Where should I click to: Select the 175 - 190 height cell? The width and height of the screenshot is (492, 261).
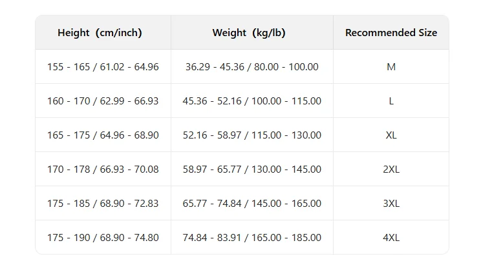click(x=103, y=238)
